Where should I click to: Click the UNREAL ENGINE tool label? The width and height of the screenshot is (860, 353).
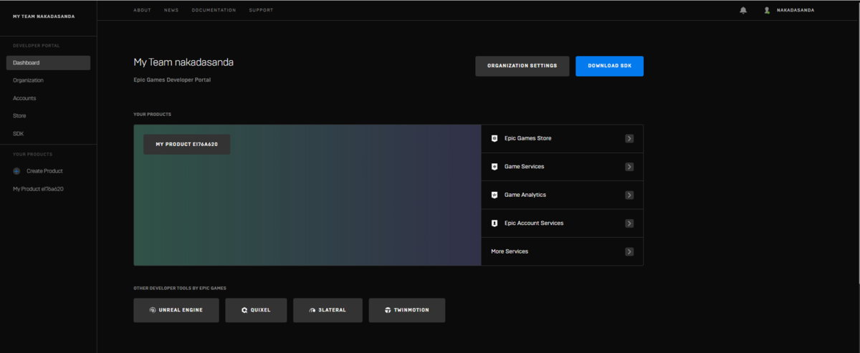pyautogui.click(x=181, y=310)
